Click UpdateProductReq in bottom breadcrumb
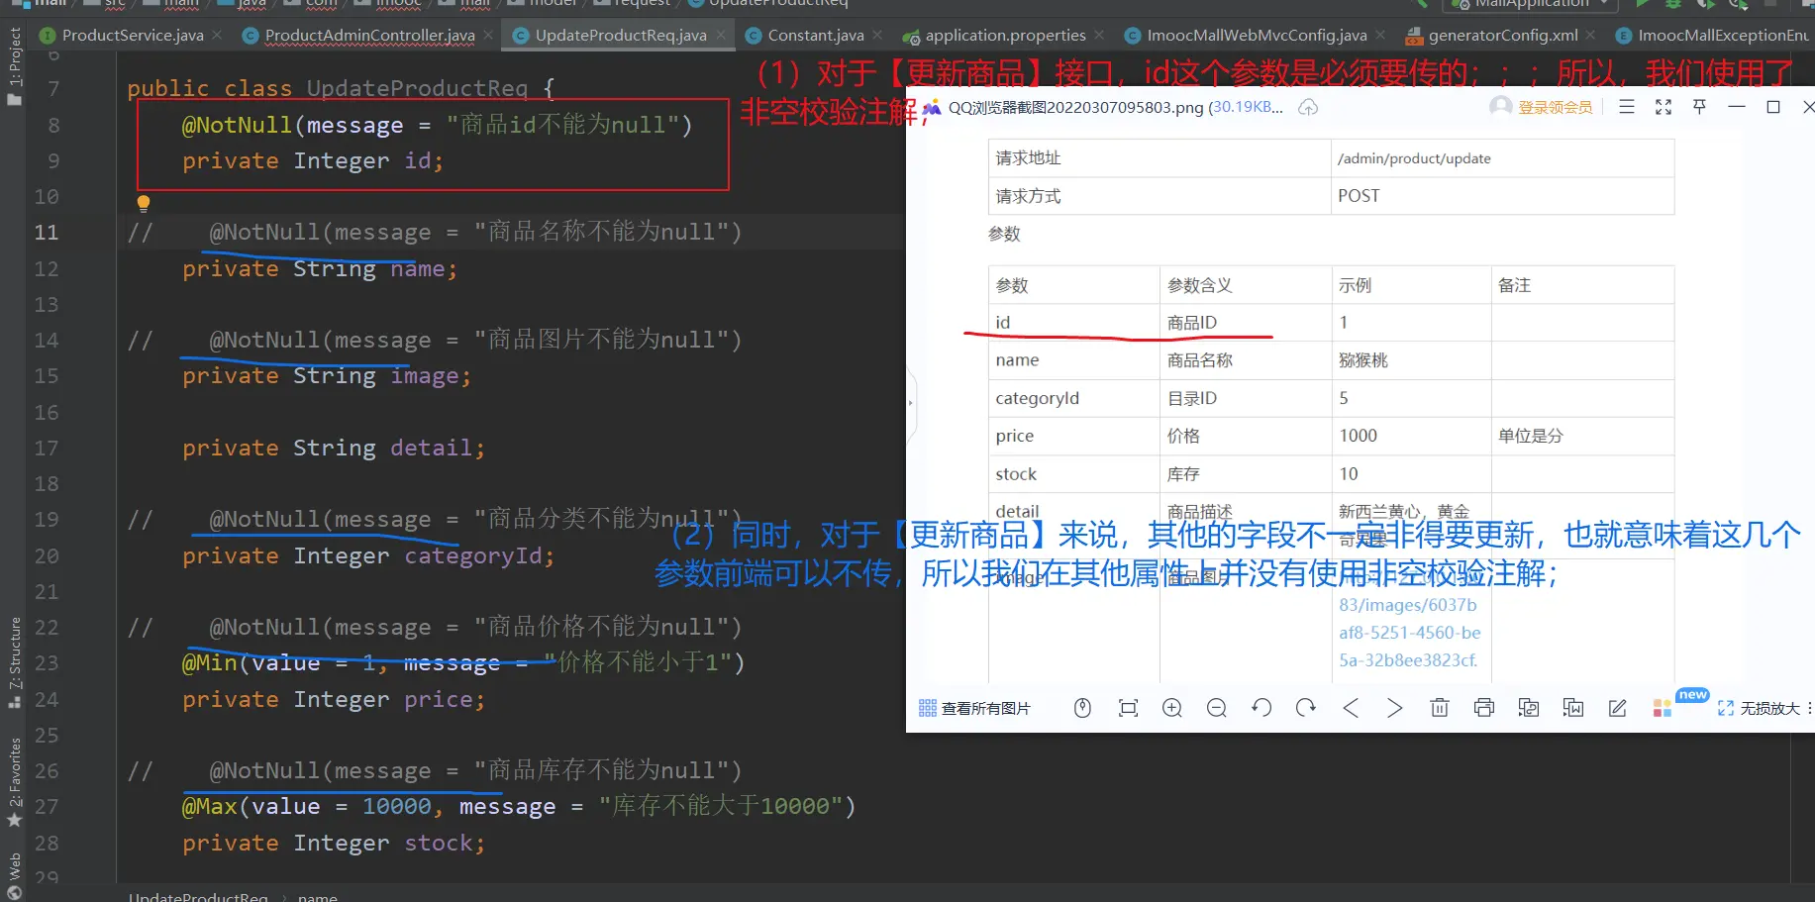Image resolution: width=1815 pixels, height=902 pixels. coord(198,896)
